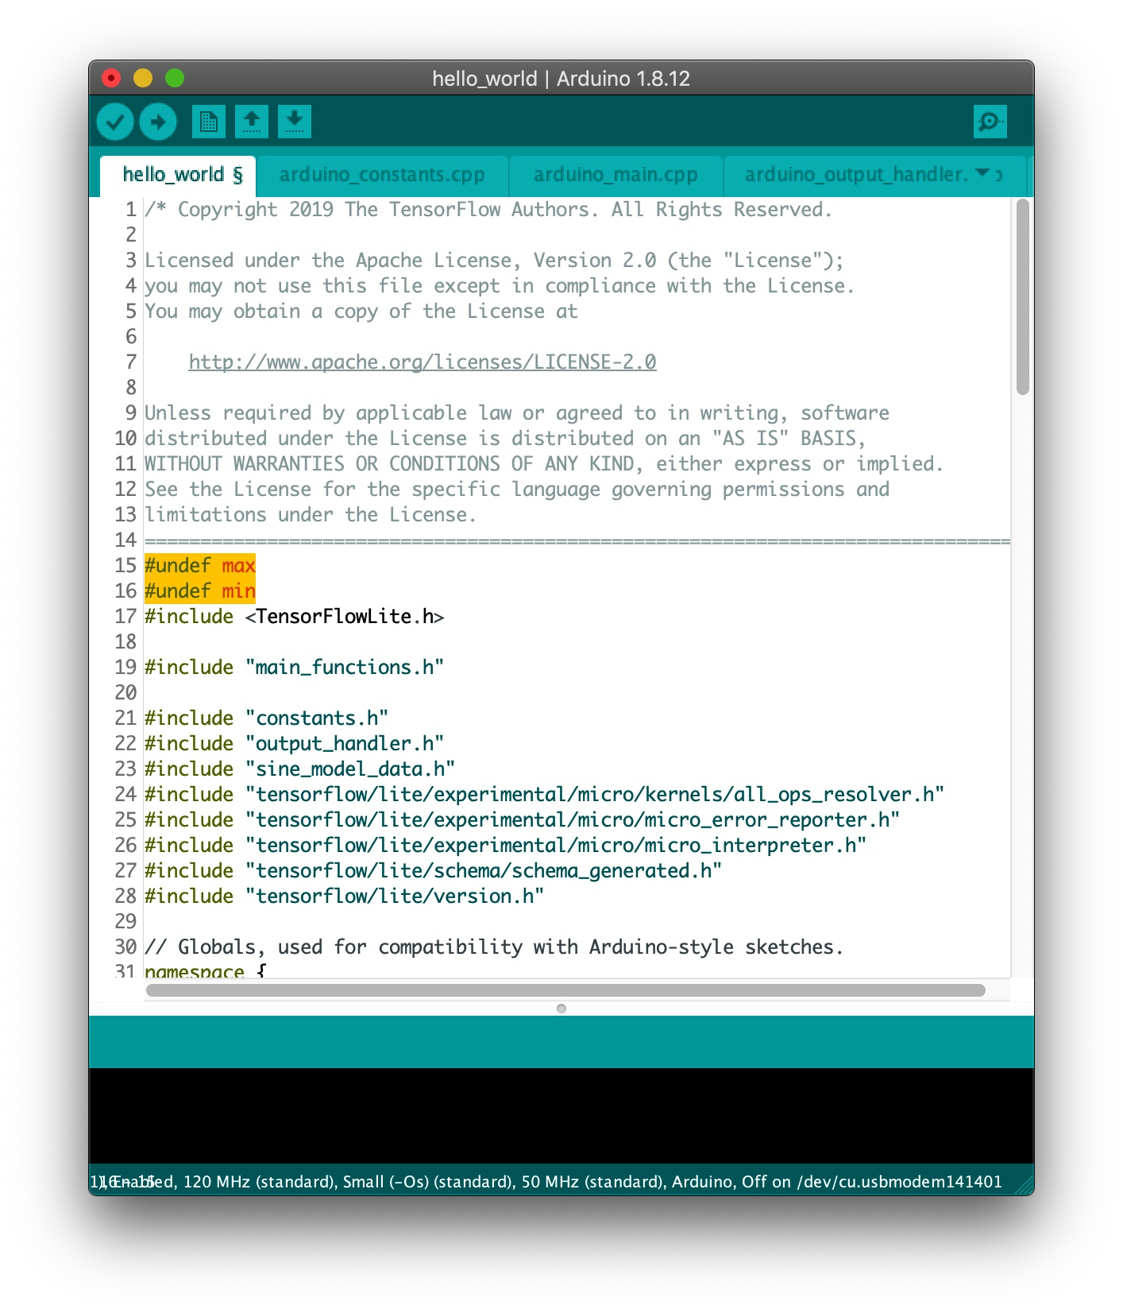
Task: Close the Arduino window
Action: [112, 78]
